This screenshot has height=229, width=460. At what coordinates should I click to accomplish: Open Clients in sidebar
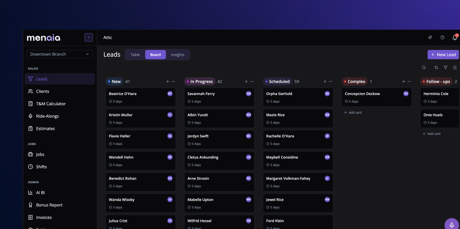(60, 91)
